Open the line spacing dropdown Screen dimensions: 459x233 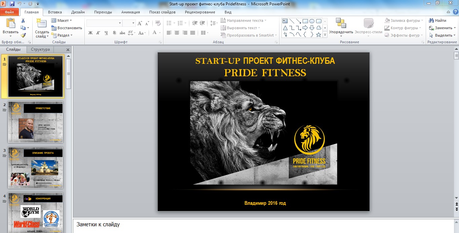214,23
